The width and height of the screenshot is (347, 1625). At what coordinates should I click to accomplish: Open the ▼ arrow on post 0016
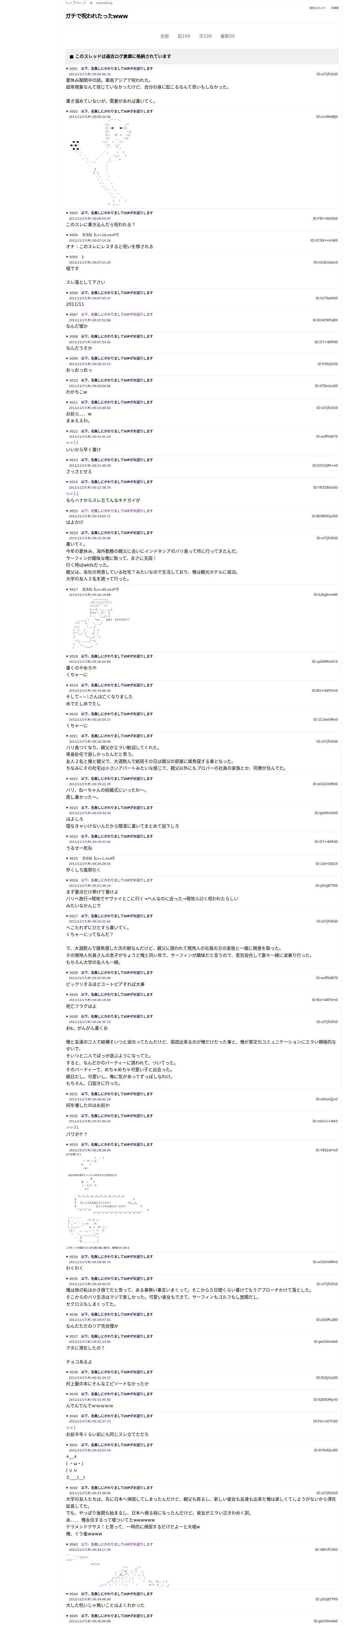tap(67, 532)
